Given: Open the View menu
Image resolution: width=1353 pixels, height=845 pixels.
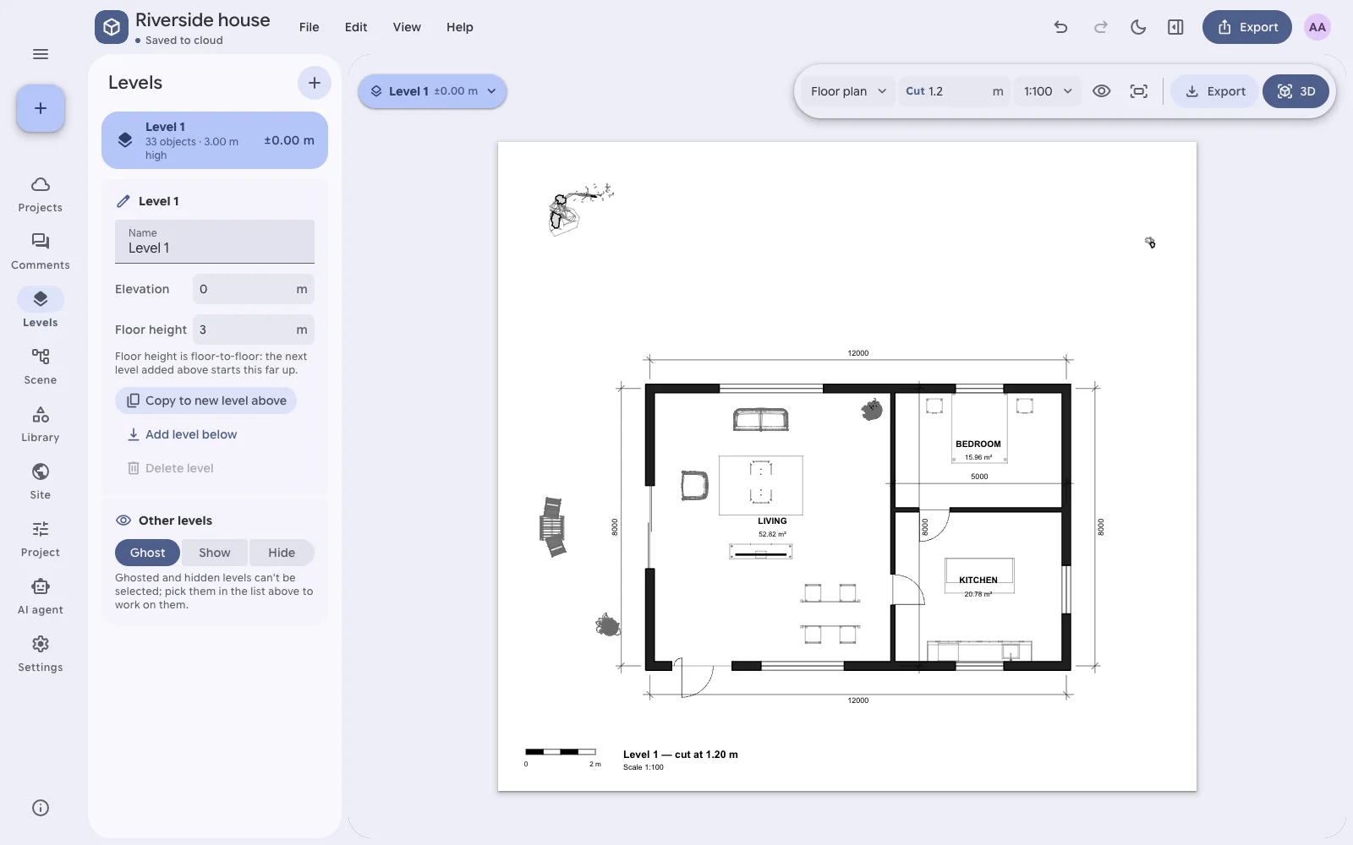Looking at the screenshot, I should 407,27.
